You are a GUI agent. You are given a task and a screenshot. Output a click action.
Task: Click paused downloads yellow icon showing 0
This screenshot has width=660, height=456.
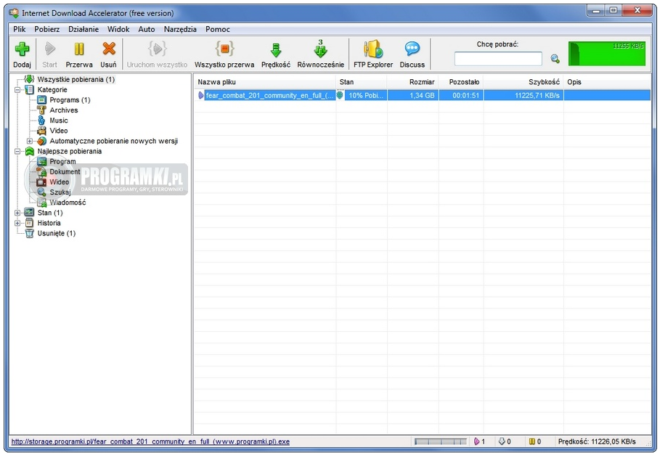pyautogui.click(x=531, y=441)
